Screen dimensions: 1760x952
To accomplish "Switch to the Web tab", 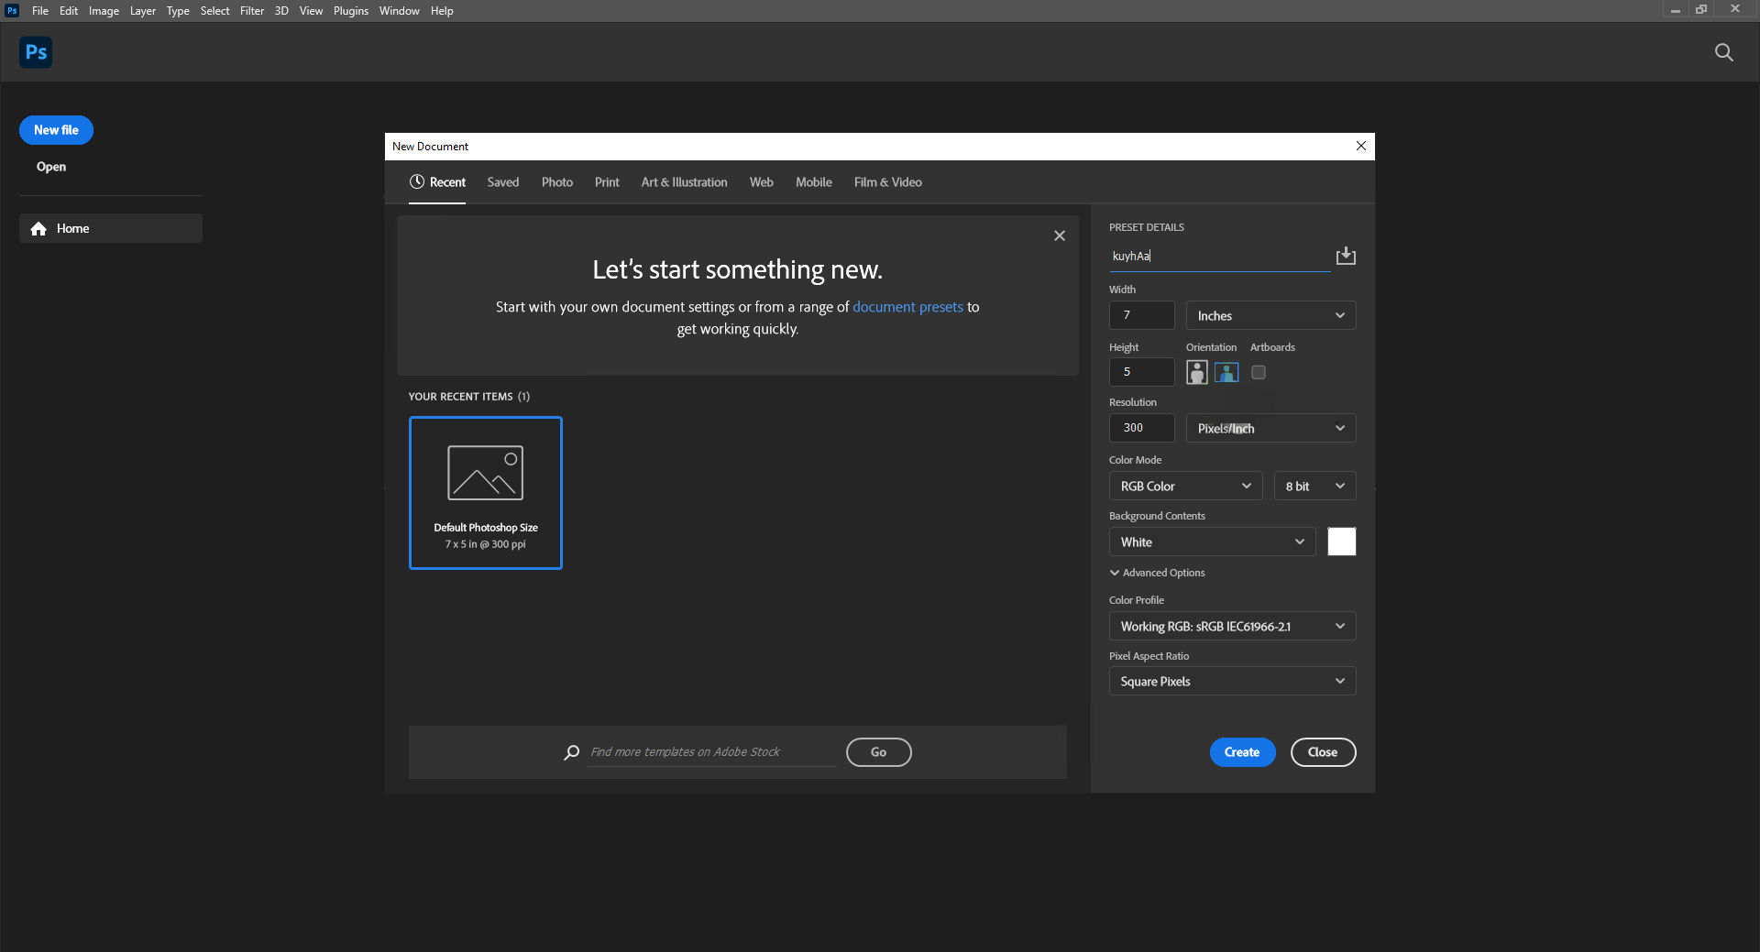I will pyautogui.click(x=762, y=182).
